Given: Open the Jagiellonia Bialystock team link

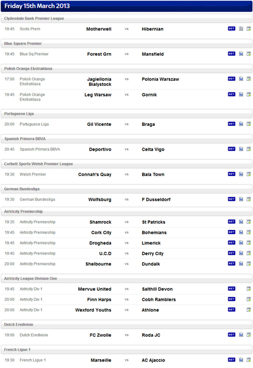Looking at the screenshot, I should [x=99, y=82].
